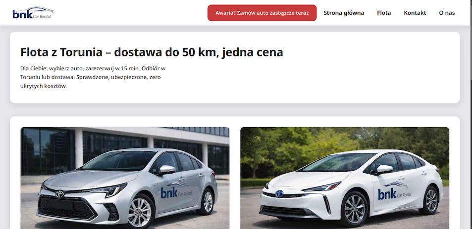The width and height of the screenshot is (472, 229).
Task: Go to the Flota page link
Action: [384, 13]
